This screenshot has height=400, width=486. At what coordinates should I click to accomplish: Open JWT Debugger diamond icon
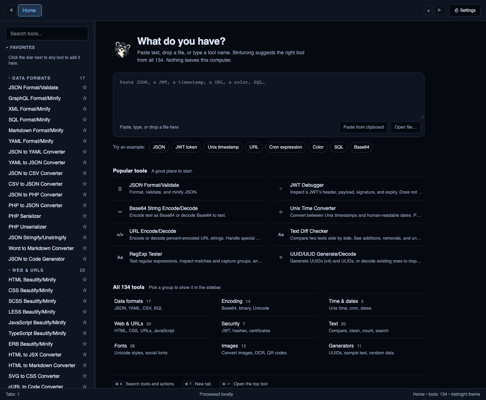coord(281,189)
